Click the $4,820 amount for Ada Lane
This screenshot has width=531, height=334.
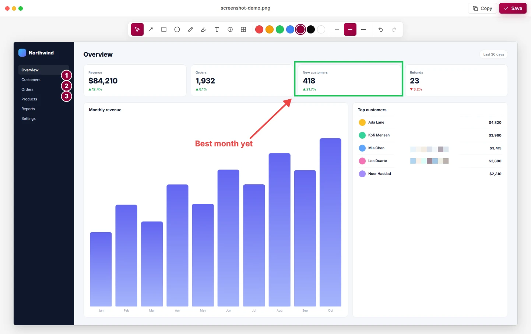[495, 122]
